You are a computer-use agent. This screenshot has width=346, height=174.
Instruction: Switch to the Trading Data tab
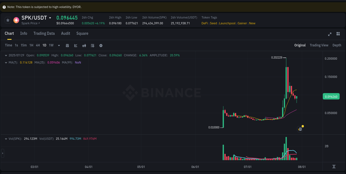coord(44,33)
